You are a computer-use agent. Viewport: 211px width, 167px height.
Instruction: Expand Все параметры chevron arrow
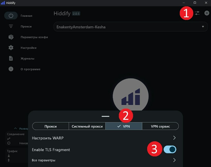[174, 160]
